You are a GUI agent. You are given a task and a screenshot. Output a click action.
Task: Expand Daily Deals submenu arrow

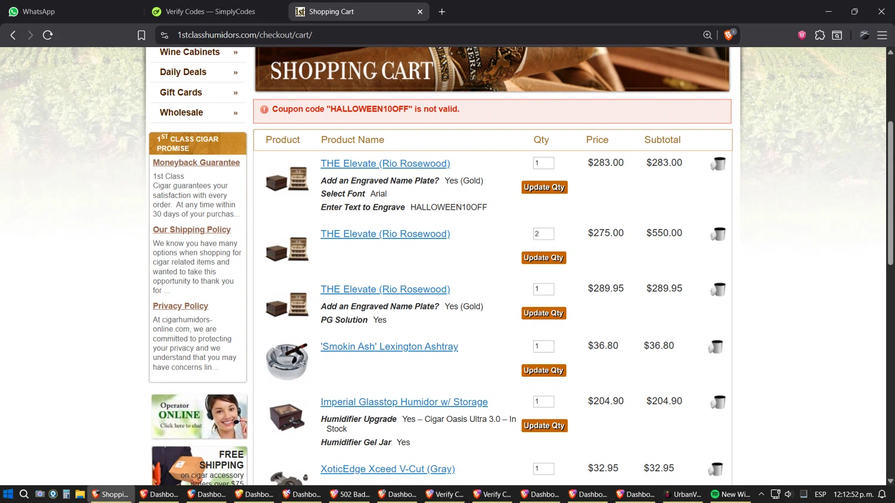pos(236,73)
